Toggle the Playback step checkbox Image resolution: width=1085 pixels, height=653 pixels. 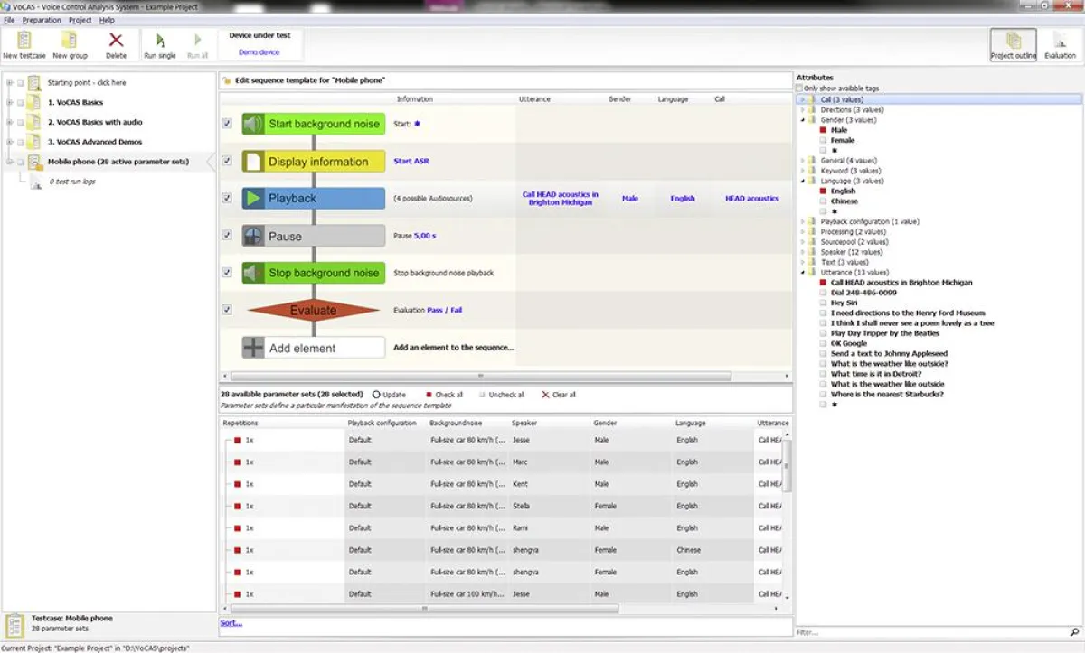227,199
